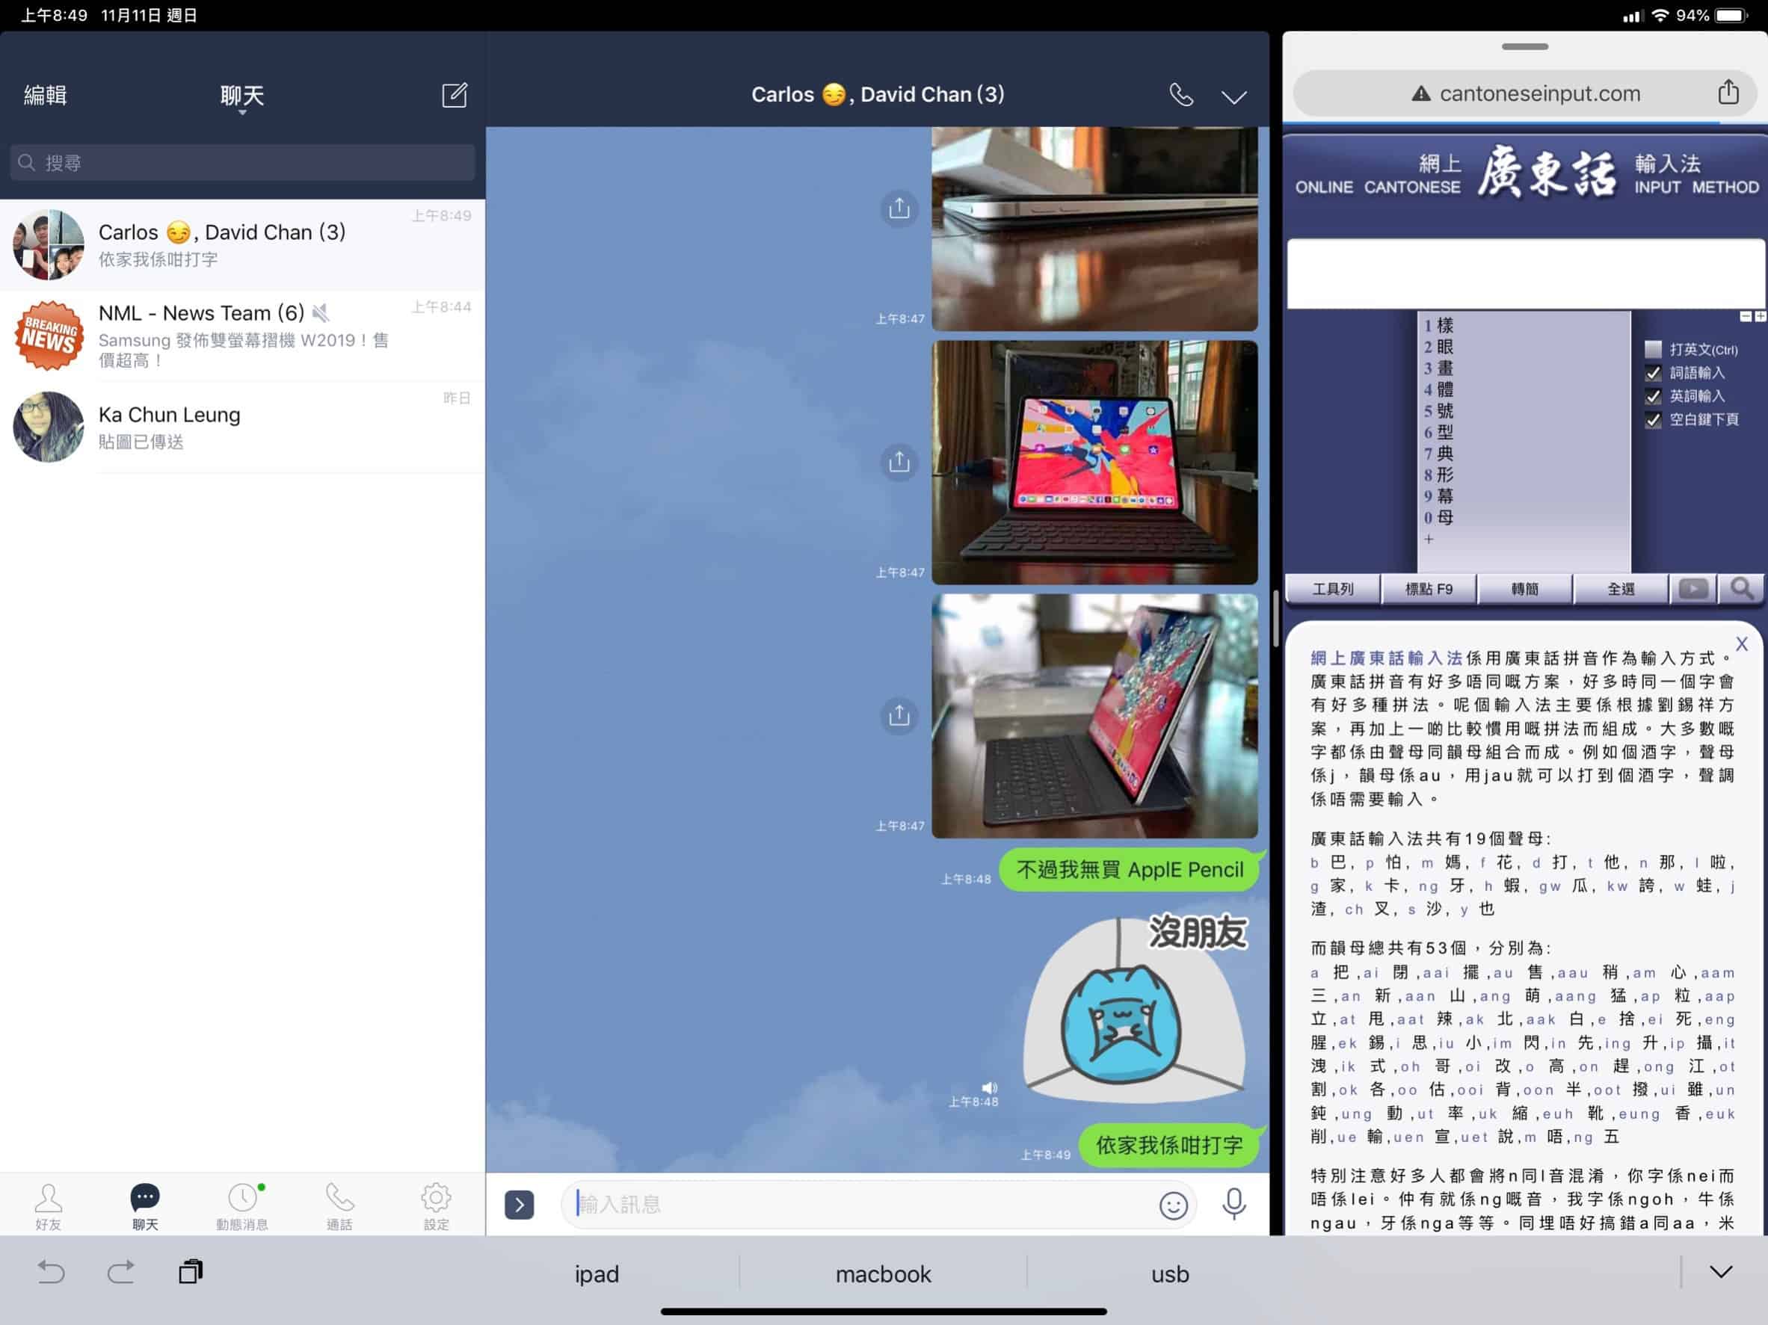Switch to the 動態消息 timeline tab
The height and width of the screenshot is (1325, 1768).
(x=242, y=1207)
